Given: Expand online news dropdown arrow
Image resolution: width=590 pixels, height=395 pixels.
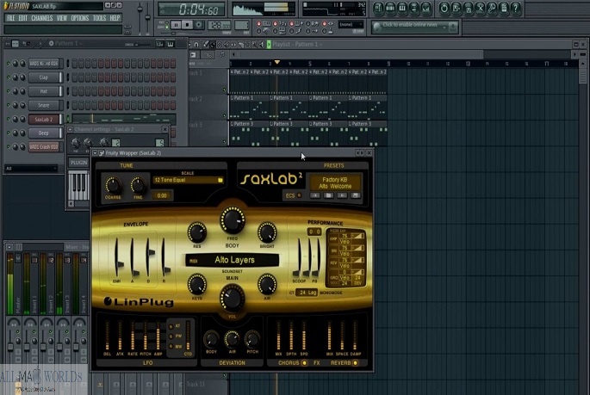Looking at the screenshot, I should click(444, 27).
